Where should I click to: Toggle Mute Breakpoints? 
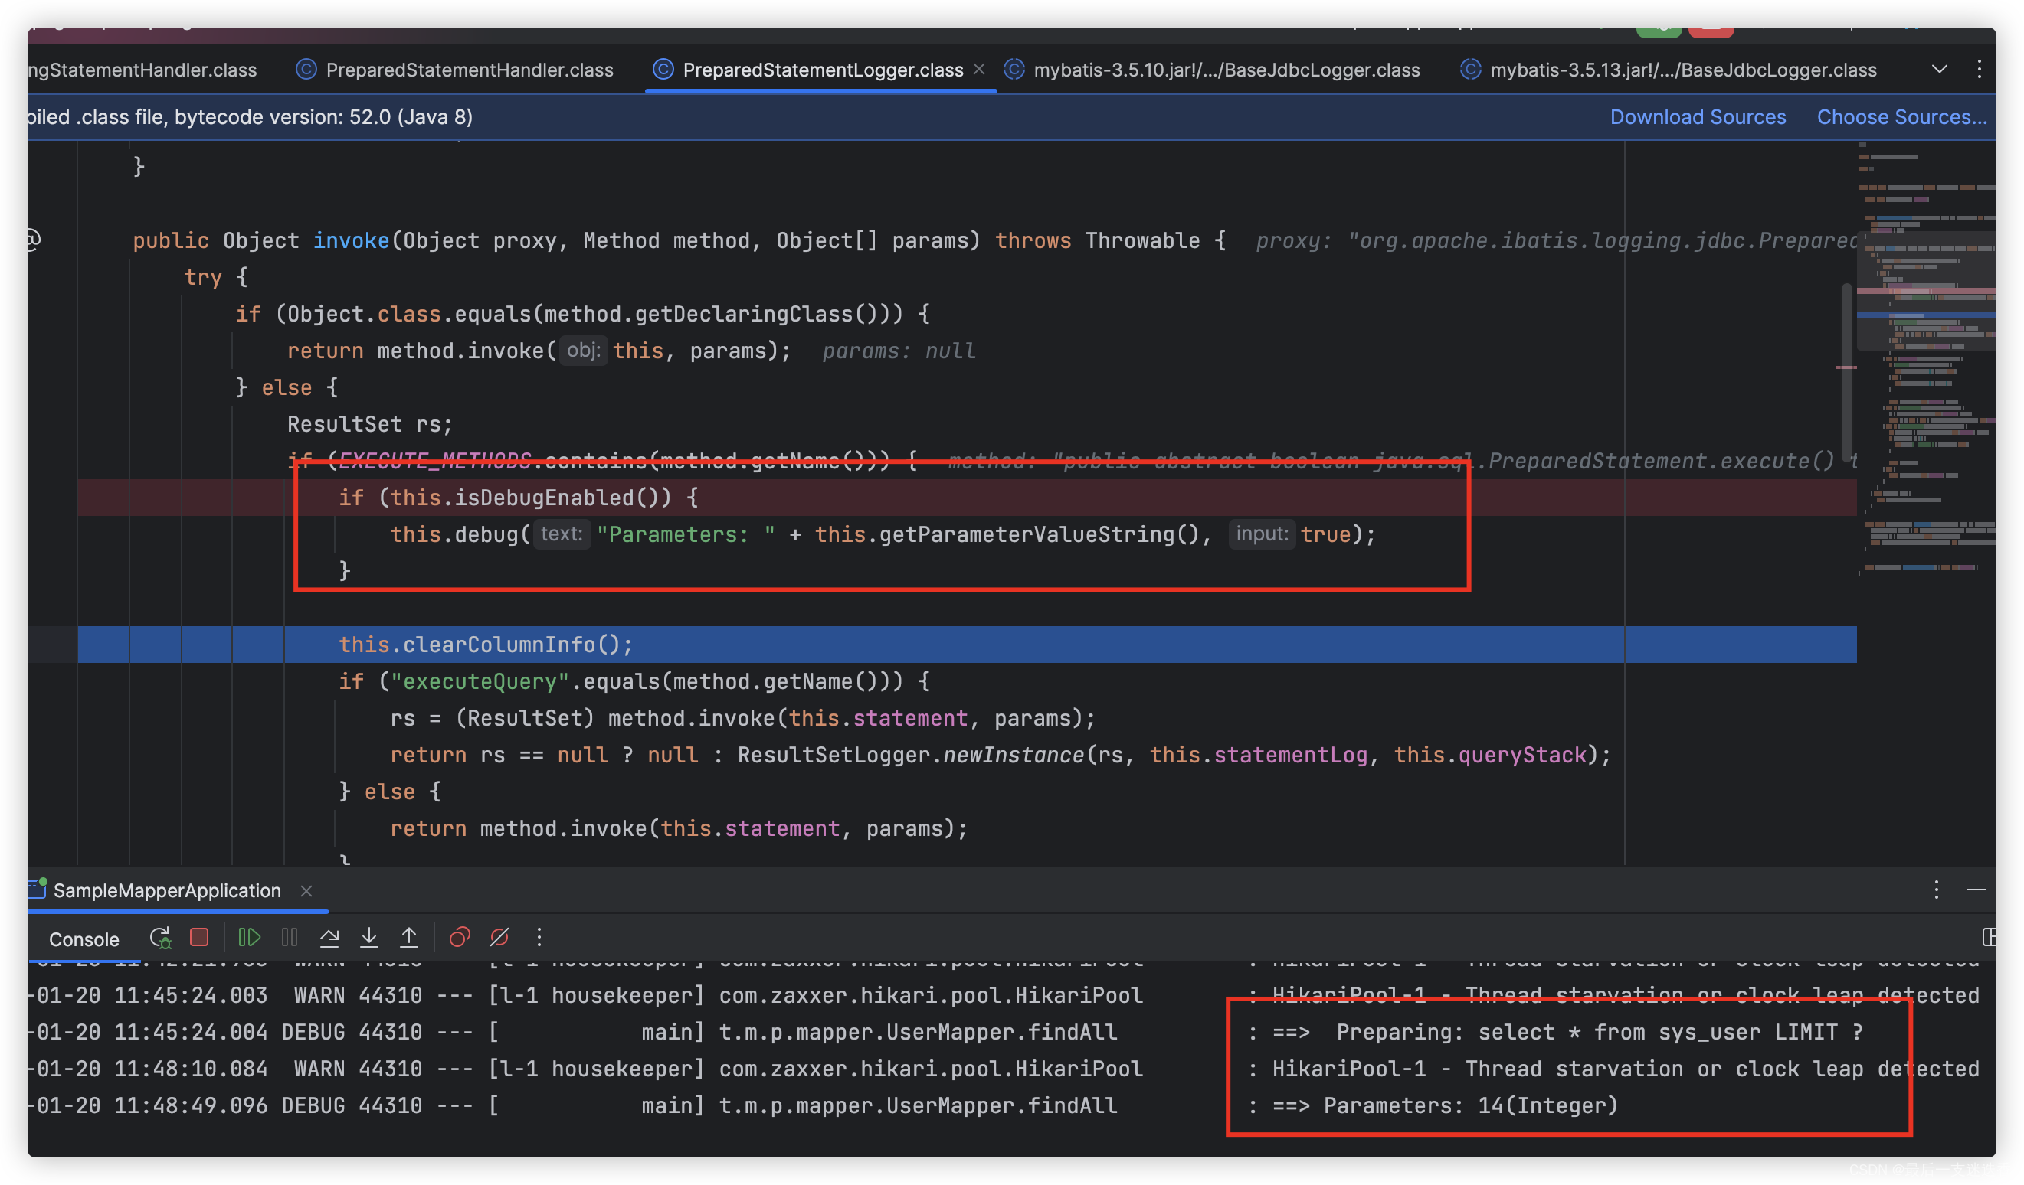point(499,937)
